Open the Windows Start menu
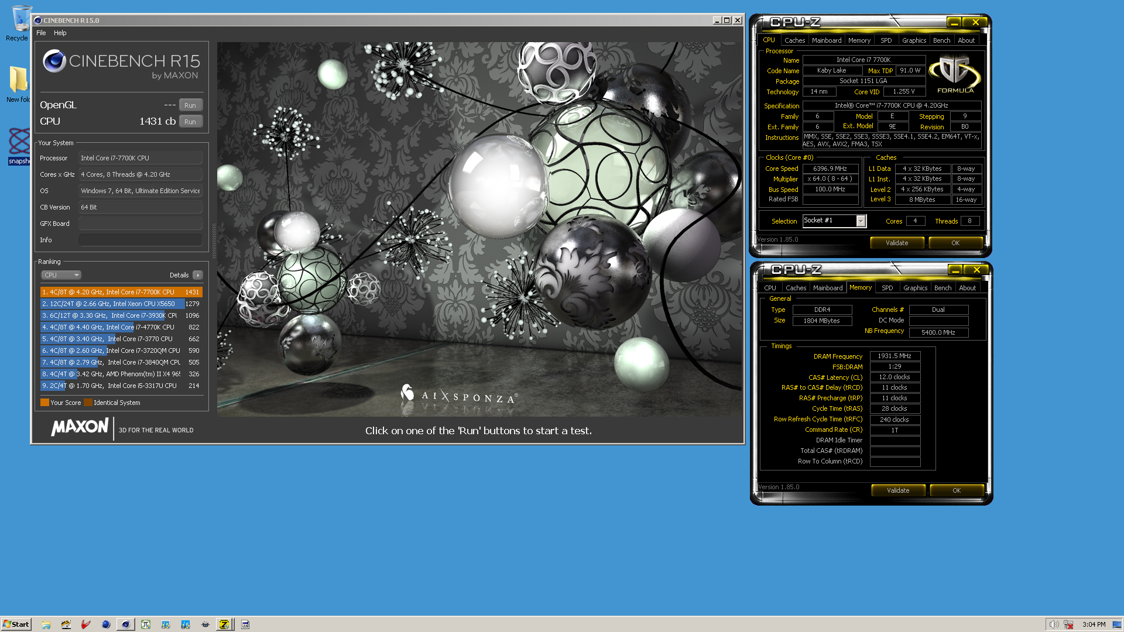The width and height of the screenshot is (1124, 632). point(16,624)
